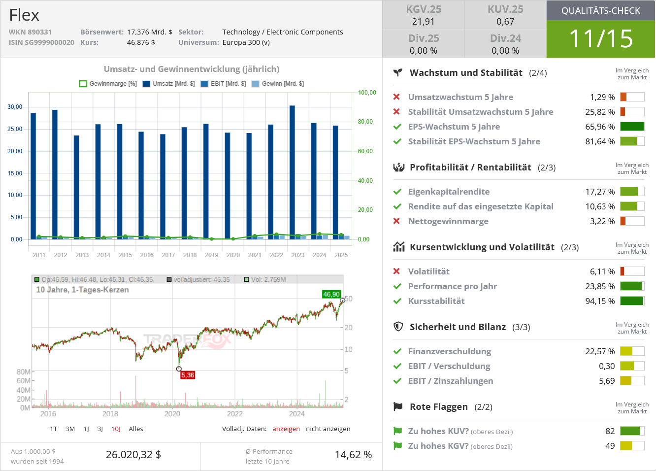Toggle the volladjustiert series checkbox
The width and height of the screenshot is (656, 471).
(169, 280)
